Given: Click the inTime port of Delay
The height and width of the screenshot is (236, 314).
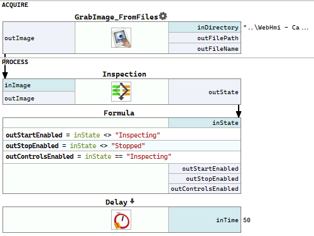Looking at the screenshot, I should (205, 220).
